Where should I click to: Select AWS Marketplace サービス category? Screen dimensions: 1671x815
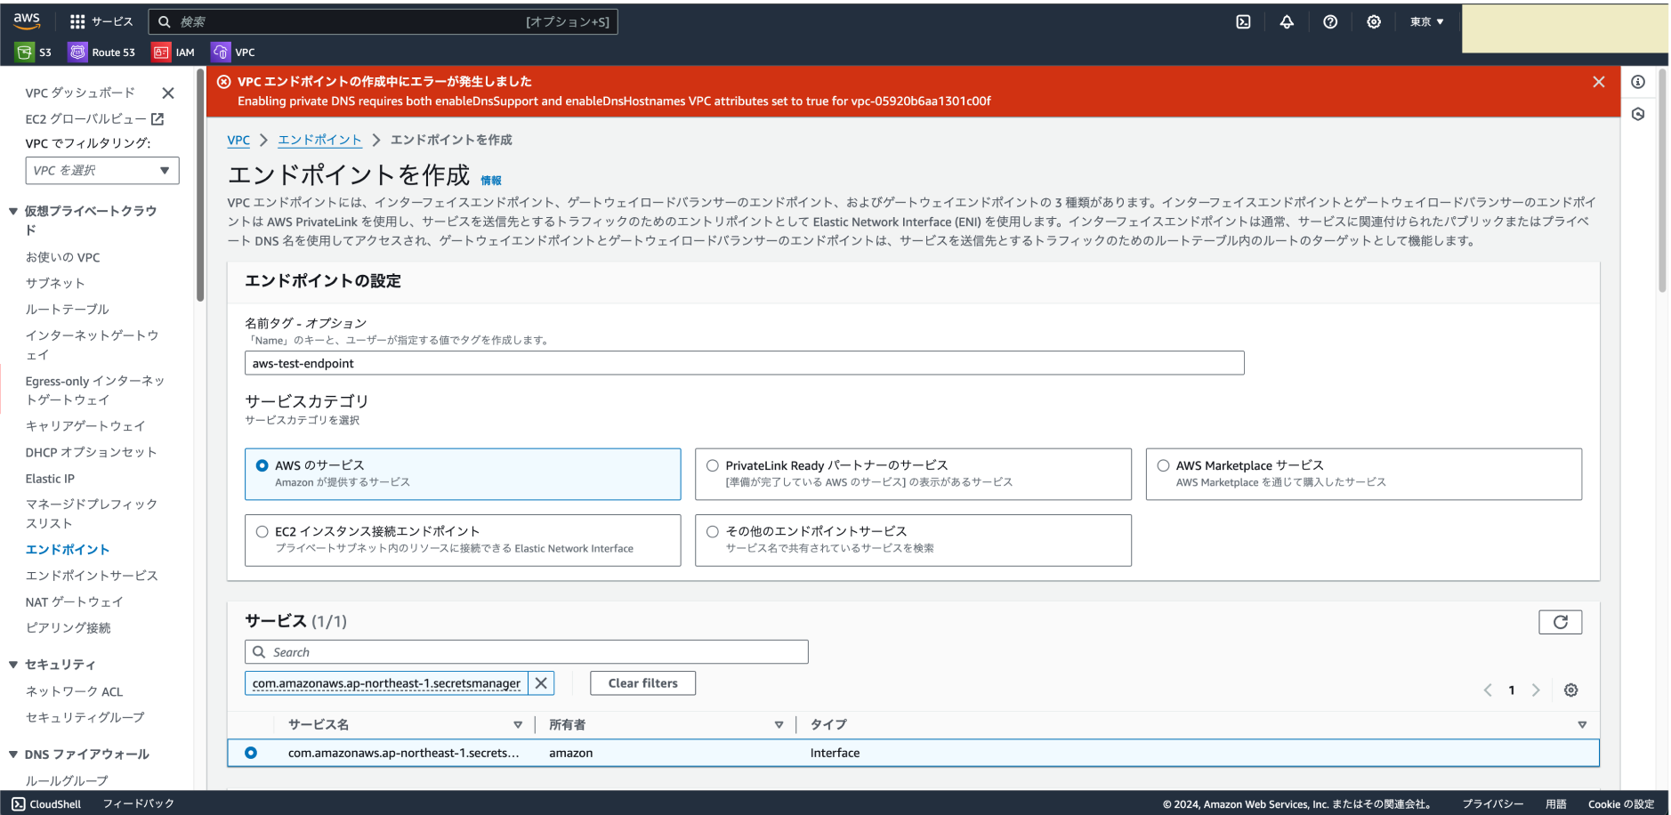(x=1164, y=465)
